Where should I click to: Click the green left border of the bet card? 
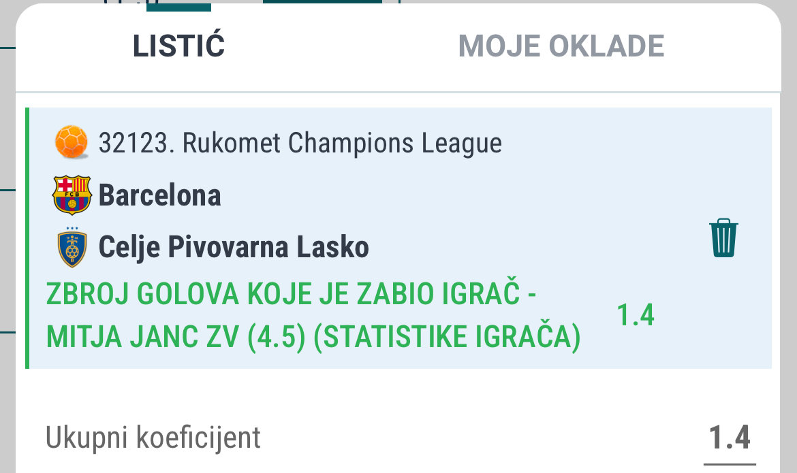28,238
